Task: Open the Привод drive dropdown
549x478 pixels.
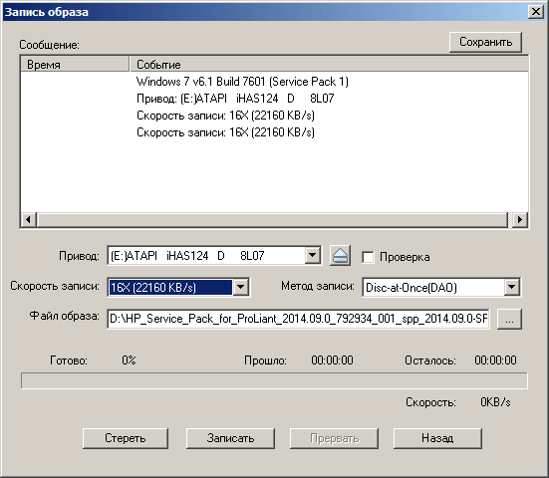Action: (312, 256)
